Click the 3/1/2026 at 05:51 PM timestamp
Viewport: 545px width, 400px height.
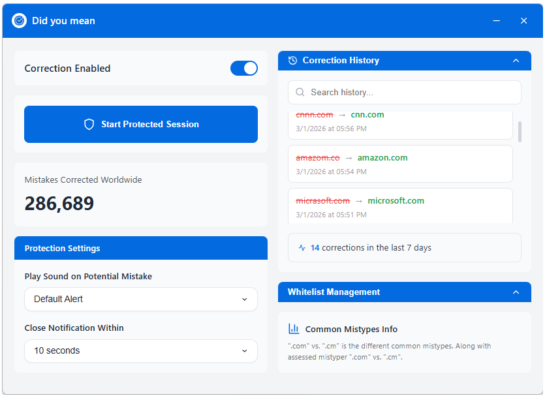[331, 215]
